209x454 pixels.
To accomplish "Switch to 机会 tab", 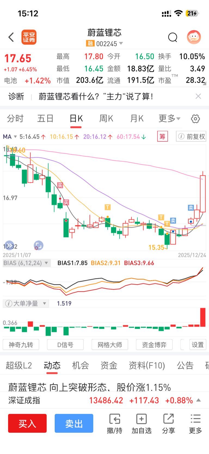I will (x=81, y=365).
